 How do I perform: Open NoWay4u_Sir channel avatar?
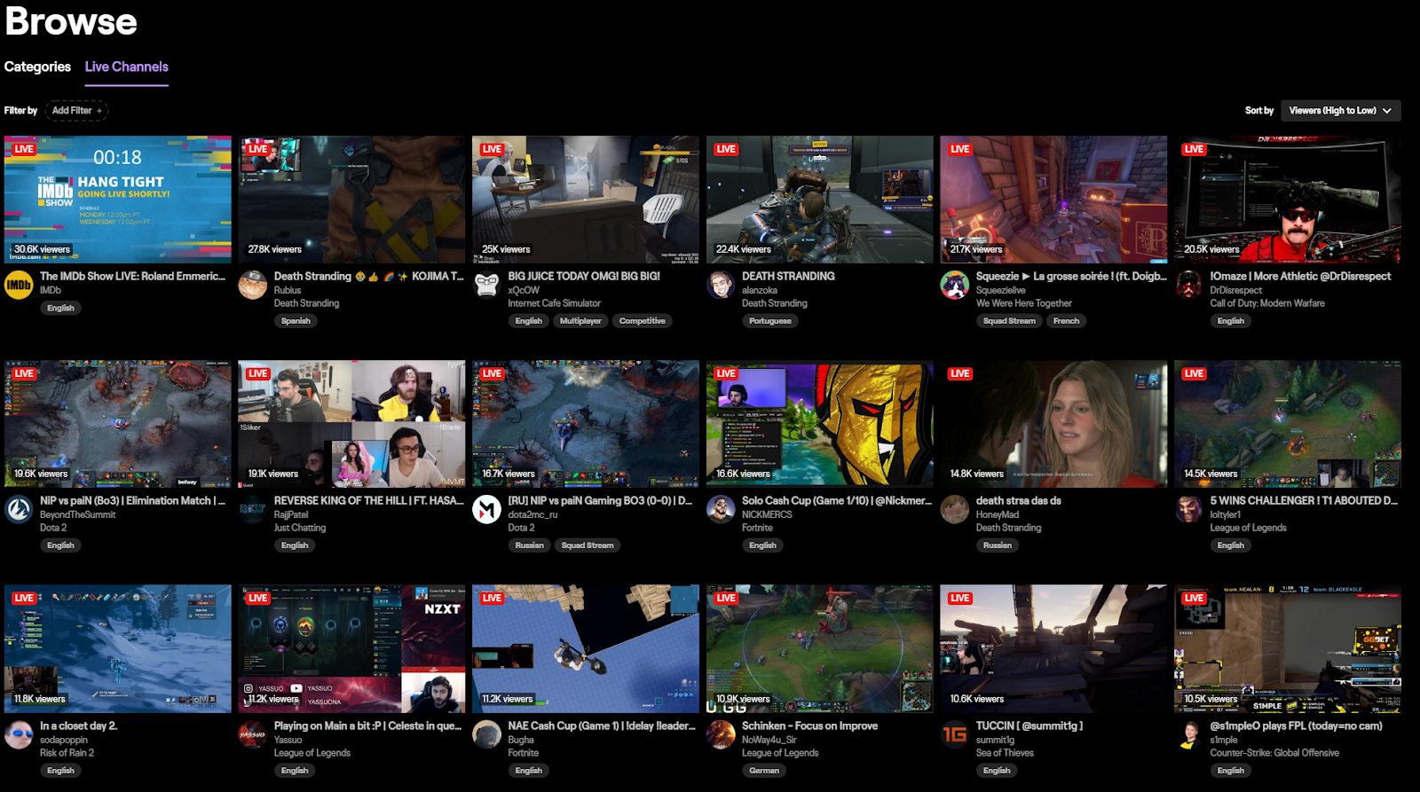[x=721, y=735]
